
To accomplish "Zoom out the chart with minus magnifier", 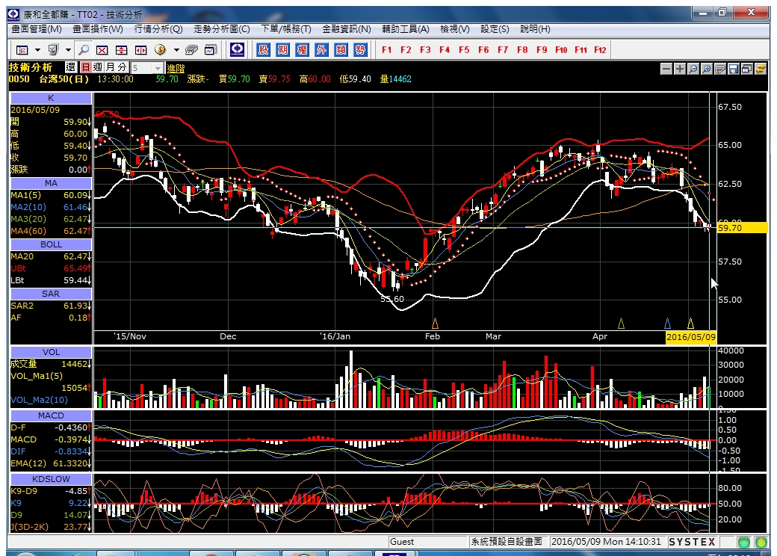I will pos(693,69).
